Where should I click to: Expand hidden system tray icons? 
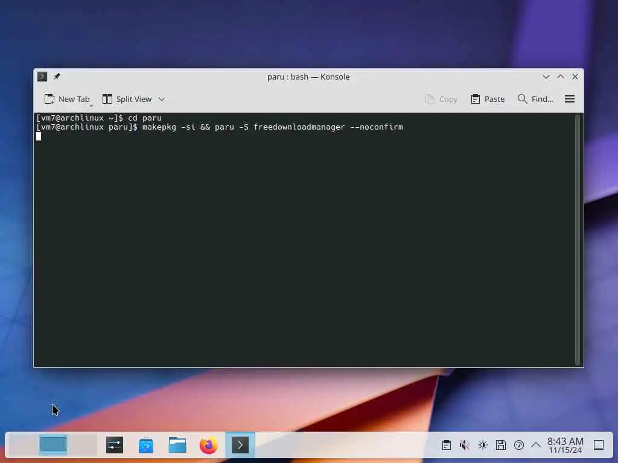(x=536, y=446)
